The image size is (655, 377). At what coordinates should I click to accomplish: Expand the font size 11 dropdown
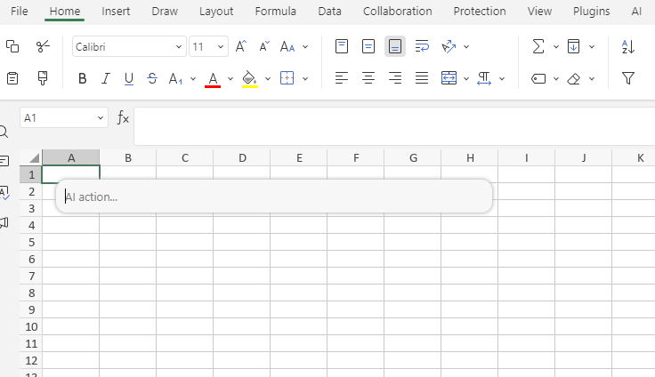click(x=220, y=46)
